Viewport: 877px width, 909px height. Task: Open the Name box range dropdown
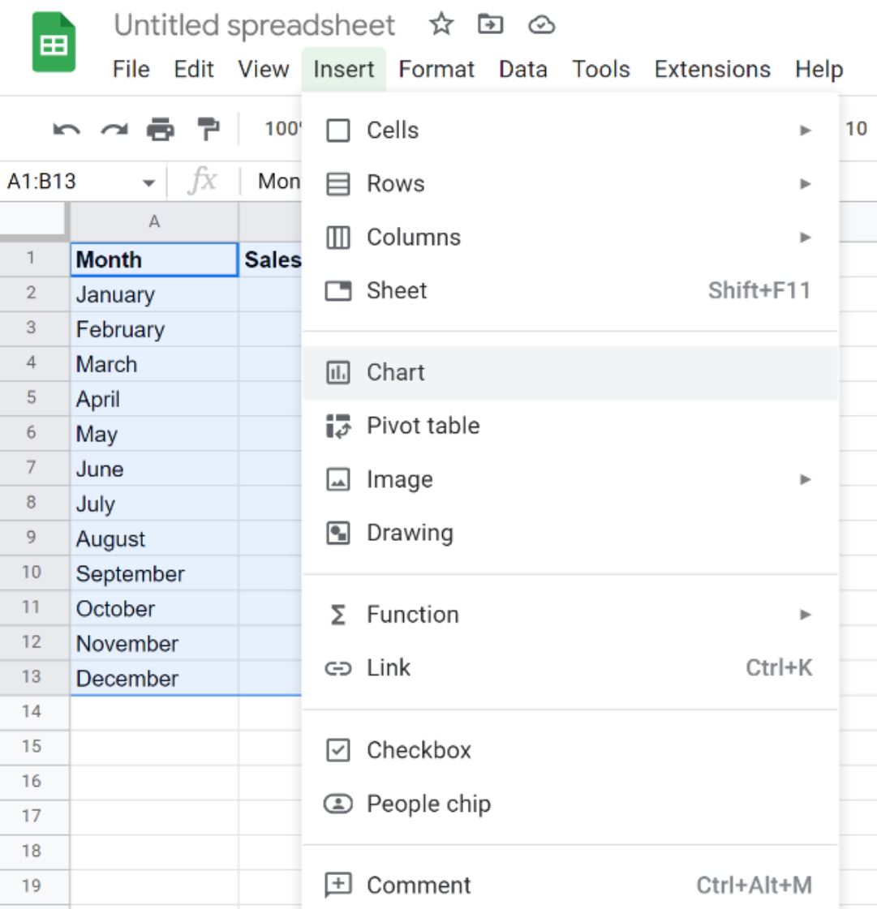click(149, 183)
